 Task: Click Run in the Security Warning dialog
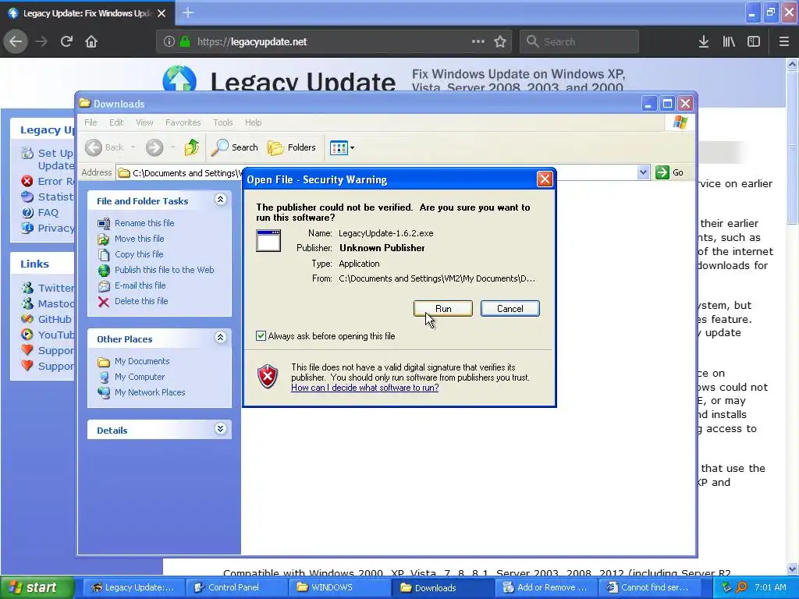pos(443,308)
